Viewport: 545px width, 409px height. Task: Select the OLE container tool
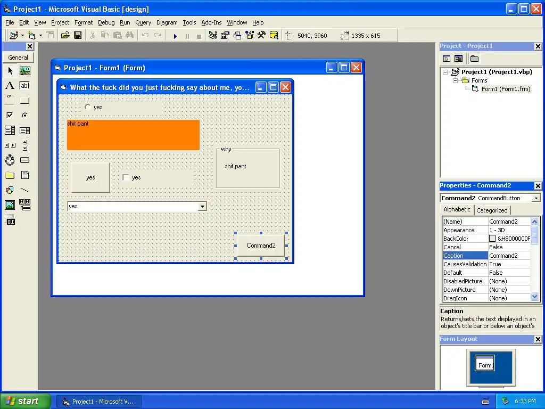click(10, 220)
